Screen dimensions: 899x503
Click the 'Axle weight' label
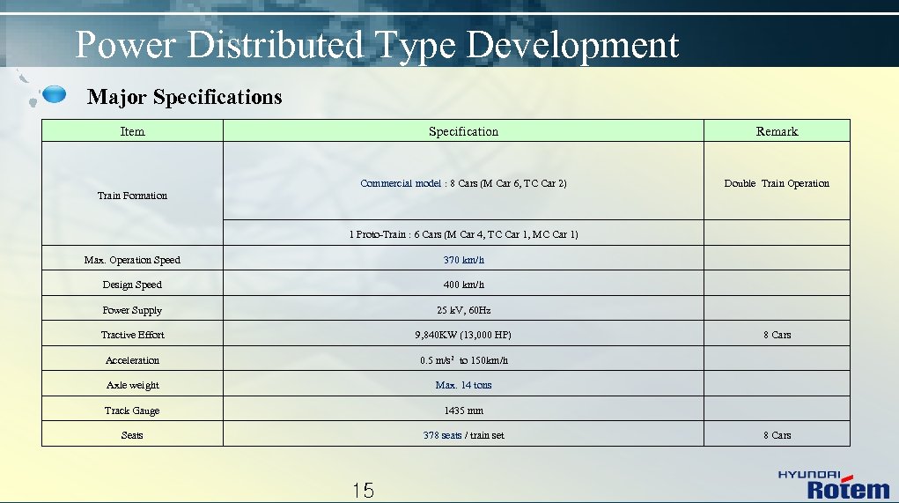[132, 386]
